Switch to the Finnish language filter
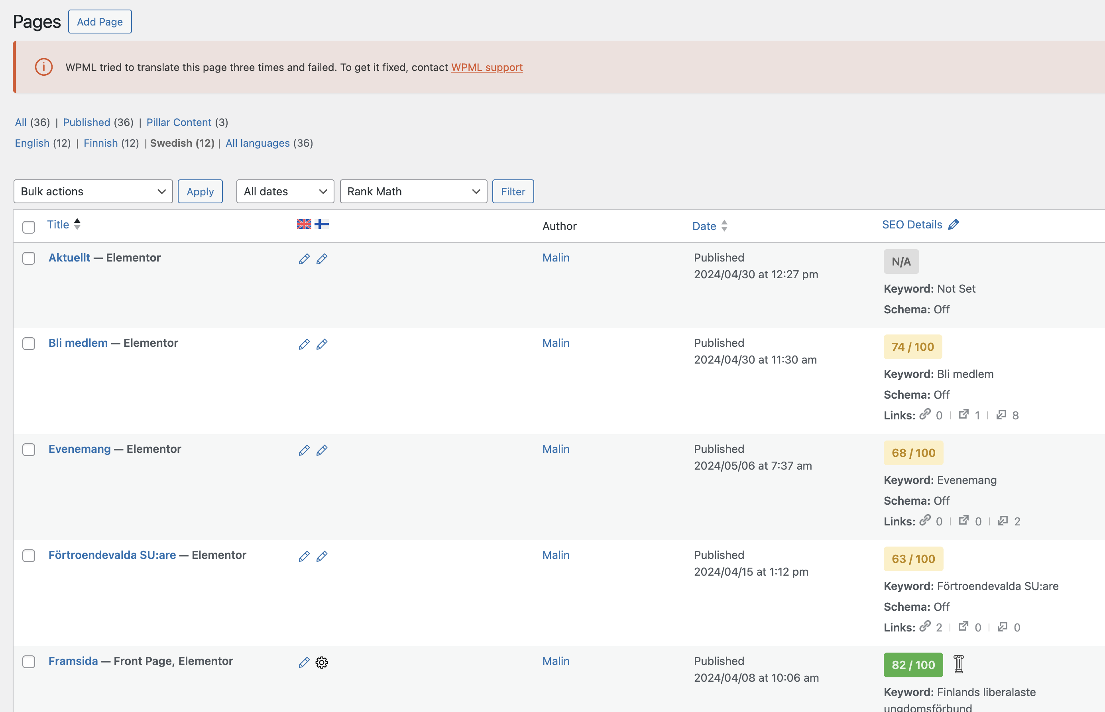Viewport: 1105px width, 712px height. coord(101,144)
